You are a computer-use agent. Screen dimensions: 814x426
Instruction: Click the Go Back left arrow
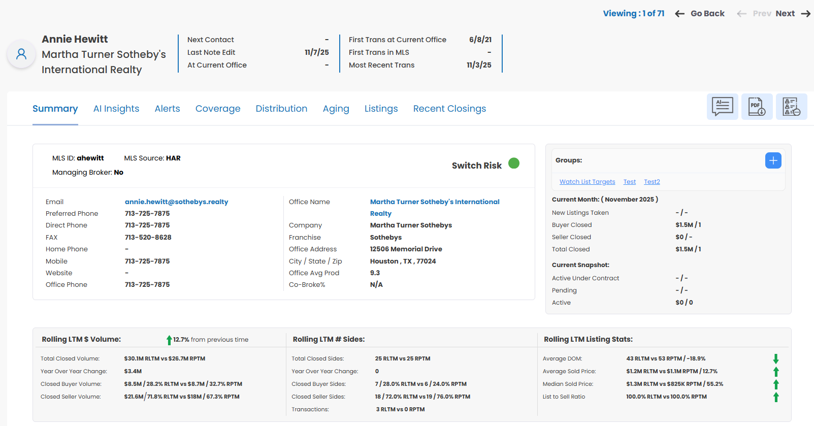coord(679,14)
